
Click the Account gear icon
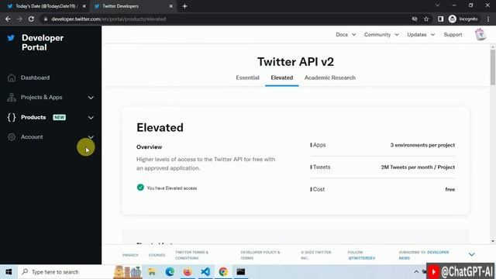[12, 137]
